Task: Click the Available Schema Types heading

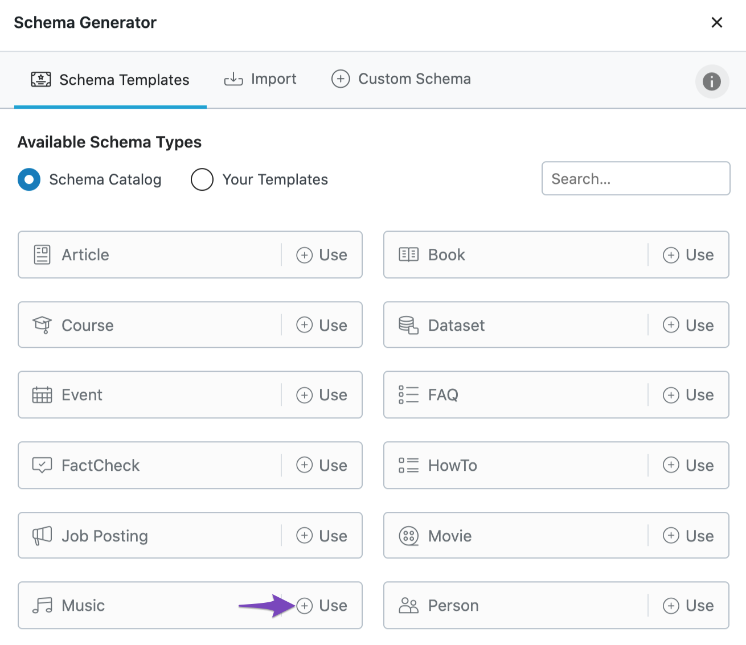Action: (109, 142)
